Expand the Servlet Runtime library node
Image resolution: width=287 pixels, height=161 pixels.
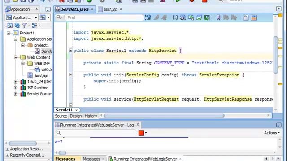16,94
